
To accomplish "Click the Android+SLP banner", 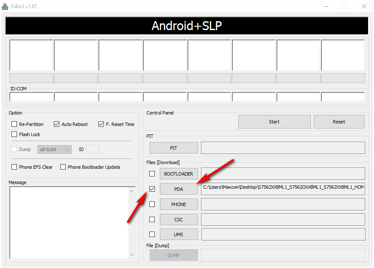I will pos(187,26).
